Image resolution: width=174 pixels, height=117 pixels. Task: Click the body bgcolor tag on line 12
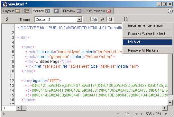[x=41, y=80]
